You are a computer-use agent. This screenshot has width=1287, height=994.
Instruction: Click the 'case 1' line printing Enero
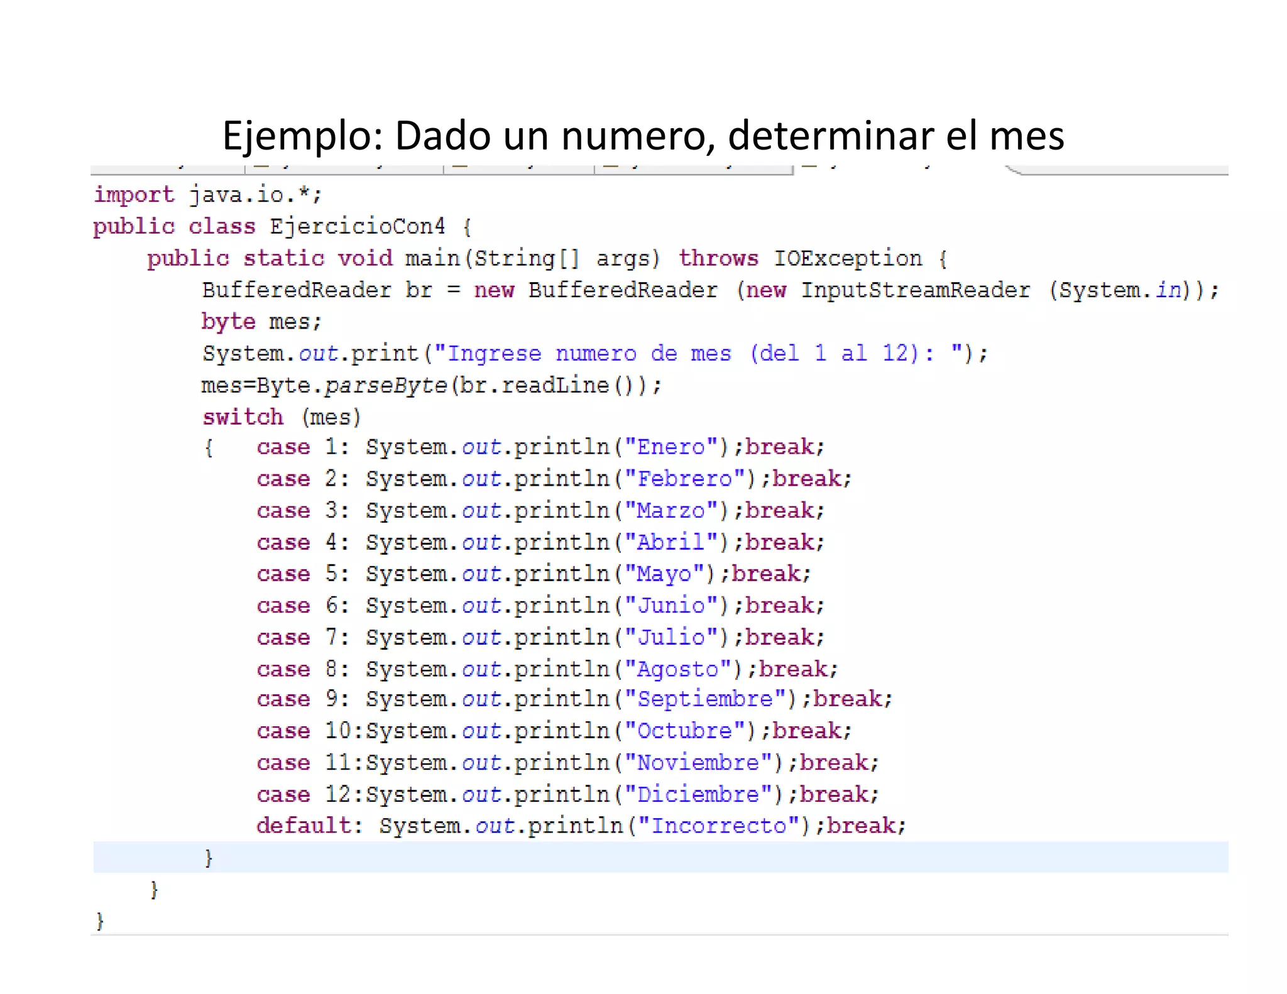click(x=540, y=447)
